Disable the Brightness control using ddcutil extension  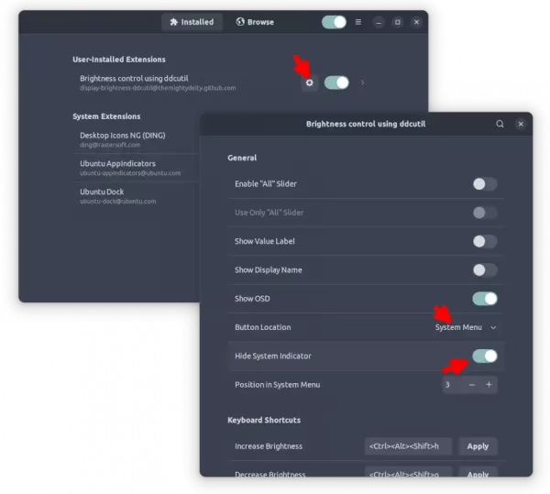coord(336,82)
